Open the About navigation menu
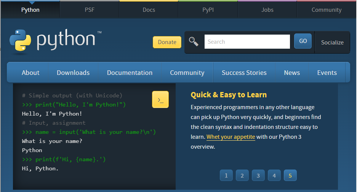Screen dimensions: 357x192 pyautogui.click(x=30, y=73)
